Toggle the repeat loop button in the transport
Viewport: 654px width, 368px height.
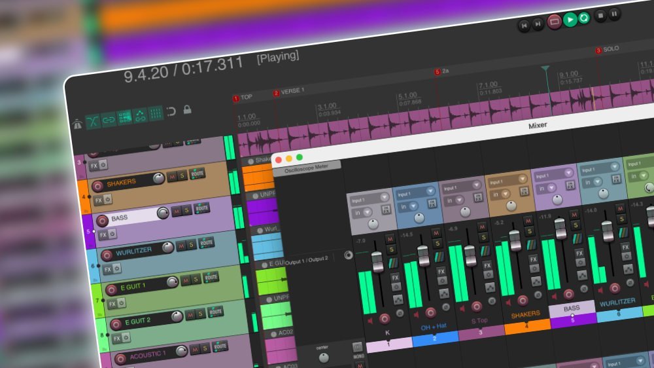pyautogui.click(x=584, y=18)
